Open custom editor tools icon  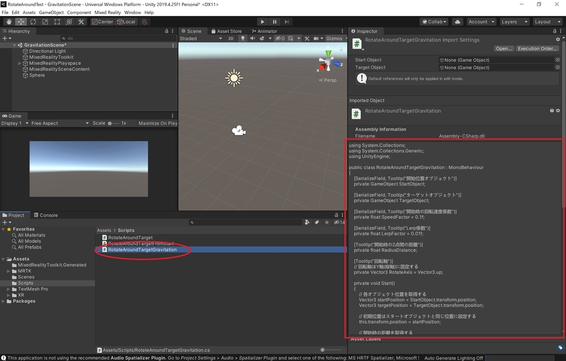pyautogui.click(x=81, y=22)
